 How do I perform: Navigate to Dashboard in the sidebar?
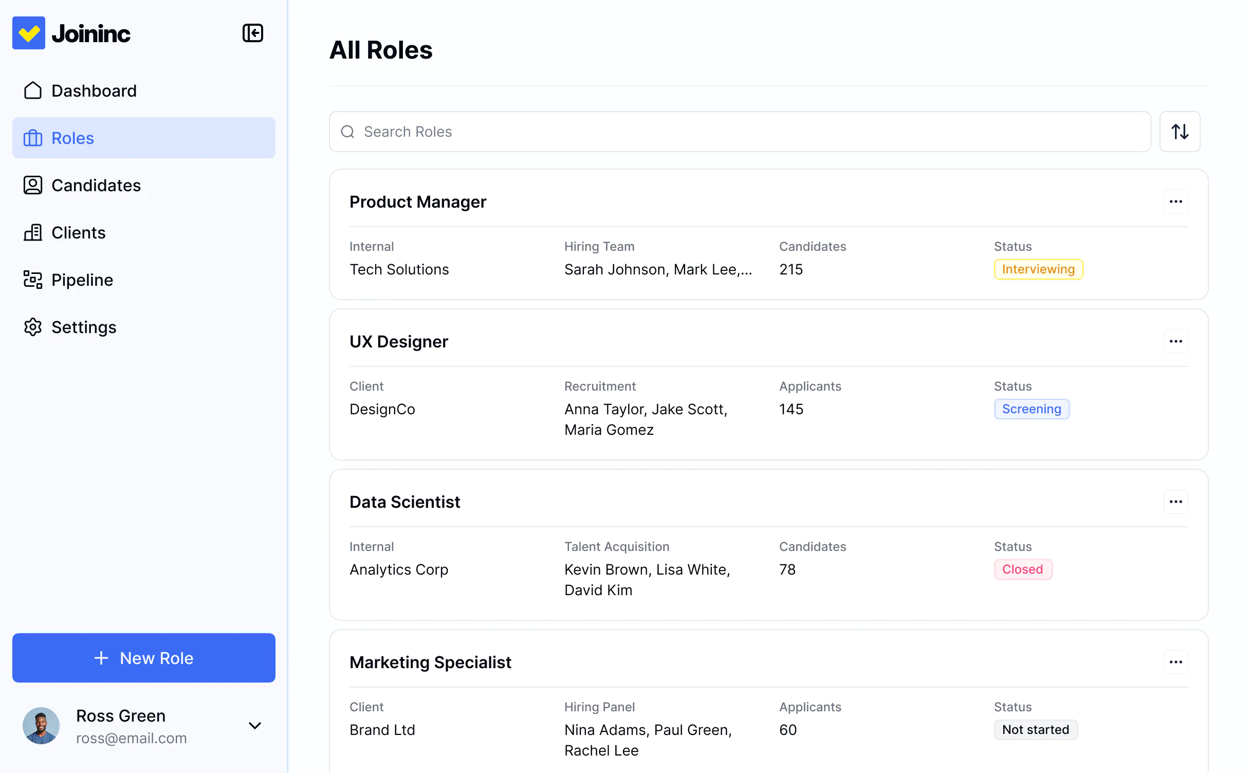point(94,90)
